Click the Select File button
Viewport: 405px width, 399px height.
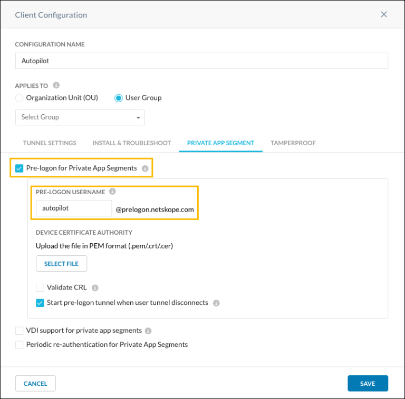click(x=62, y=263)
